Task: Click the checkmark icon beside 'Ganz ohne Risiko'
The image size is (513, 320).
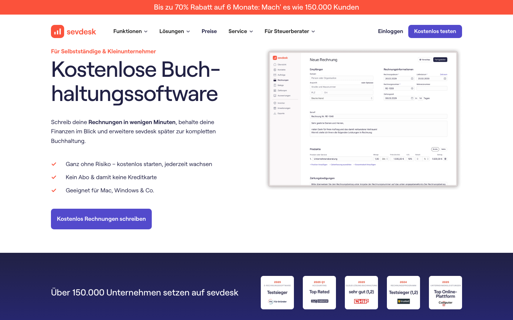Action: pyautogui.click(x=54, y=164)
